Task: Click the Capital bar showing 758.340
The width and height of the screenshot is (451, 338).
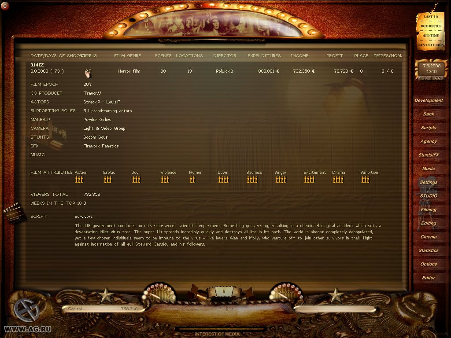Action: point(103,309)
